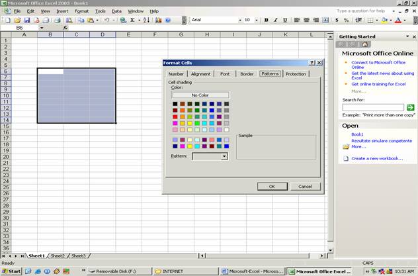Click the green search Go arrow button
This screenshot has height=276, width=418.
coord(410,107)
